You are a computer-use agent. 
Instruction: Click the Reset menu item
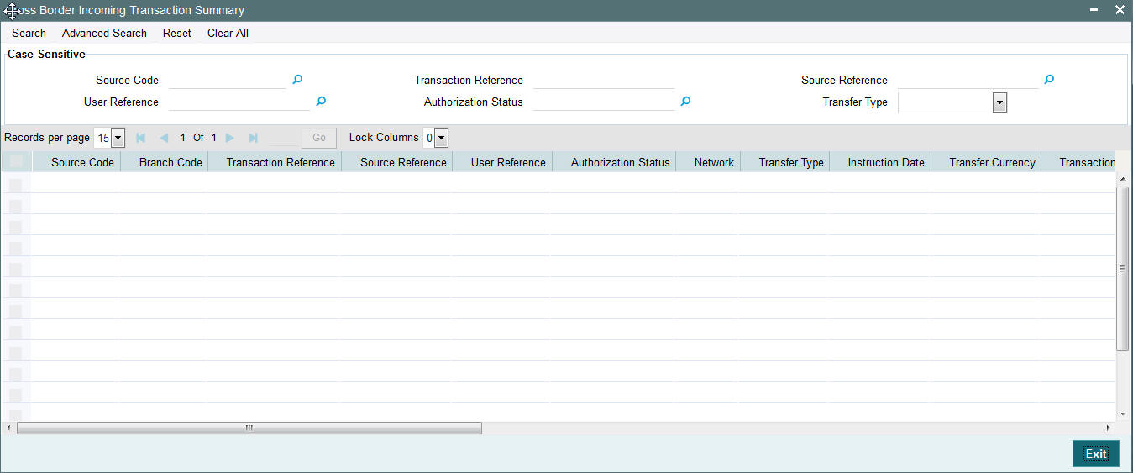pos(177,33)
